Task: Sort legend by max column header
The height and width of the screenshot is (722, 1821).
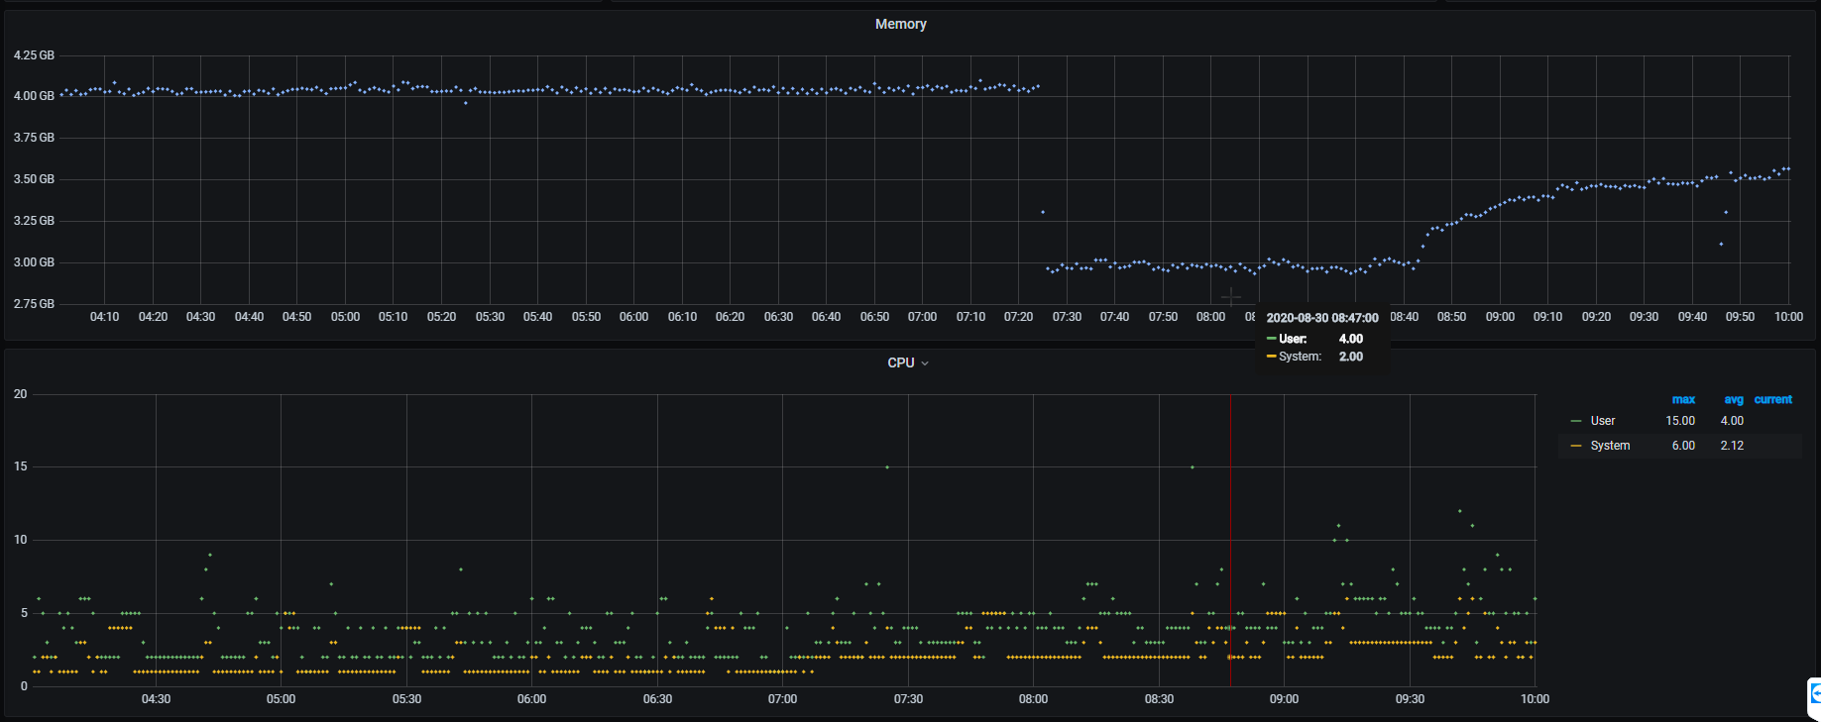Action: click(x=1683, y=400)
